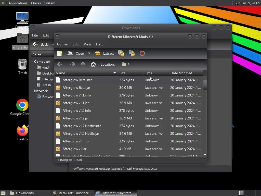Click the red Stop operation icon
The image size is (261, 196).
tap(142, 53)
